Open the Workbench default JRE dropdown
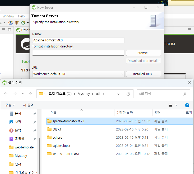The height and width of the screenshot is (174, 194). click(78, 74)
